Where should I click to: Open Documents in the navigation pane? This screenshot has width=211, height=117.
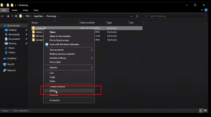click(x=14, y=39)
